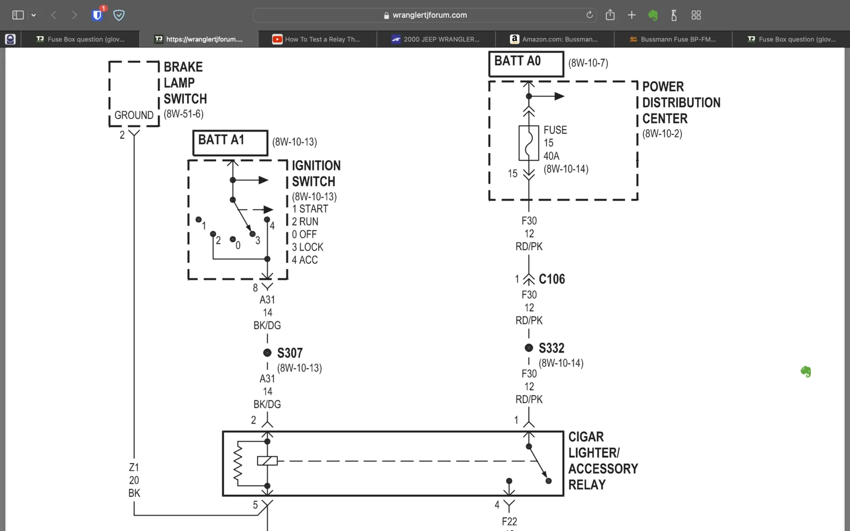
Task: Click the BRAKE LAMP SWITCH label
Action: coord(185,83)
